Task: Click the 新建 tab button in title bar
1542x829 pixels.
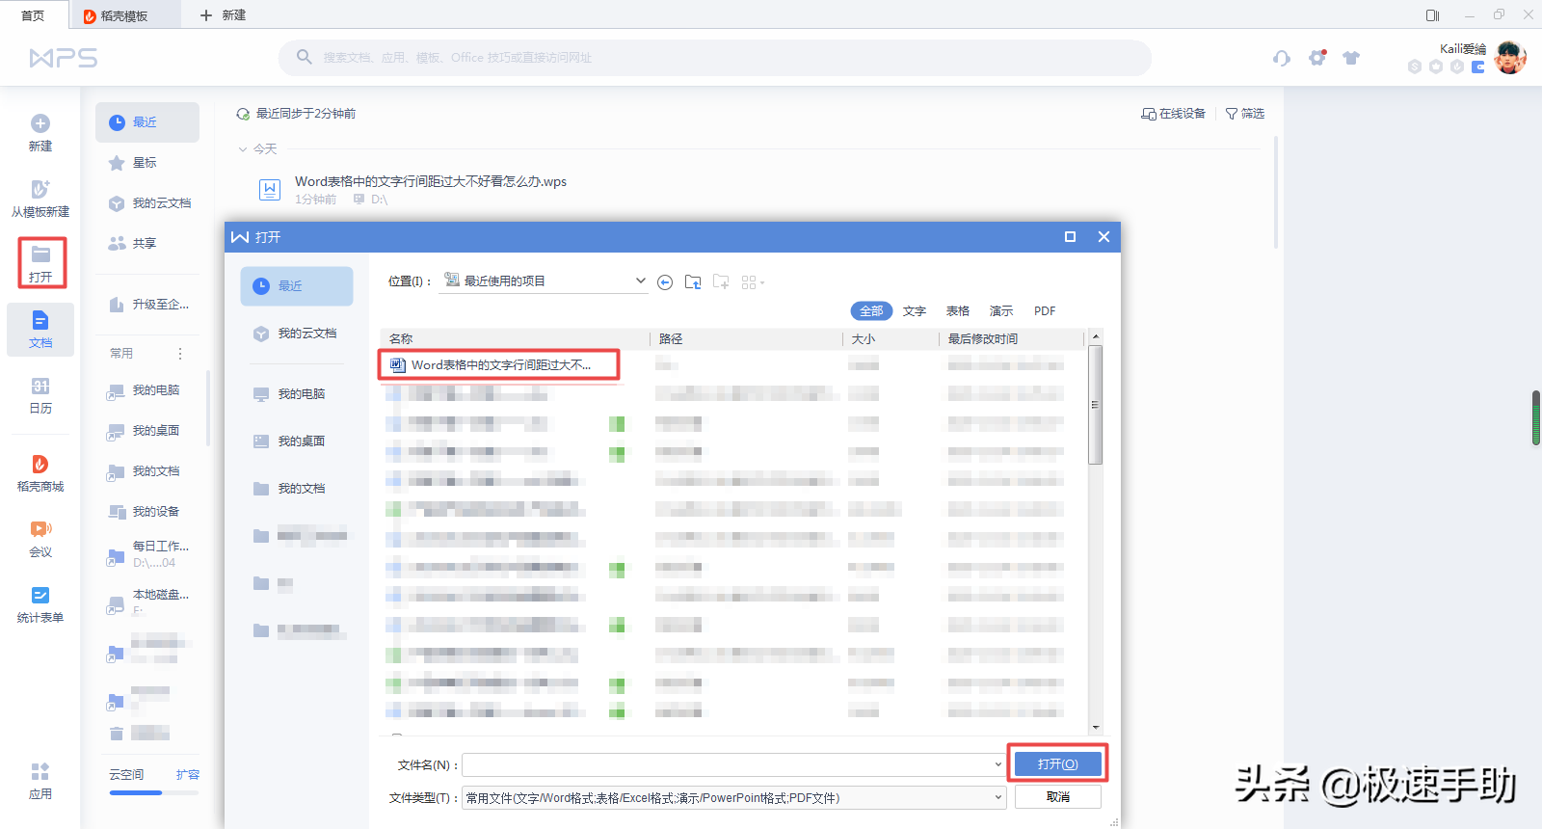Action: pos(223,15)
